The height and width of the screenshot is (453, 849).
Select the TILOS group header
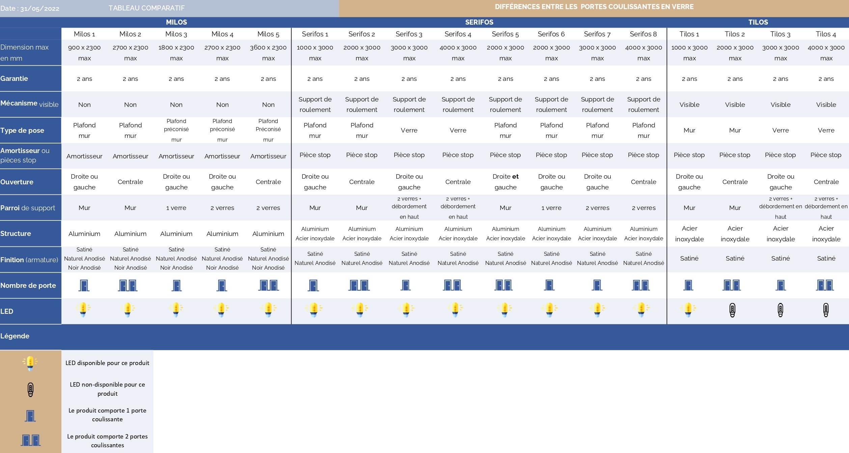pyautogui.click(x=758, y=22)
